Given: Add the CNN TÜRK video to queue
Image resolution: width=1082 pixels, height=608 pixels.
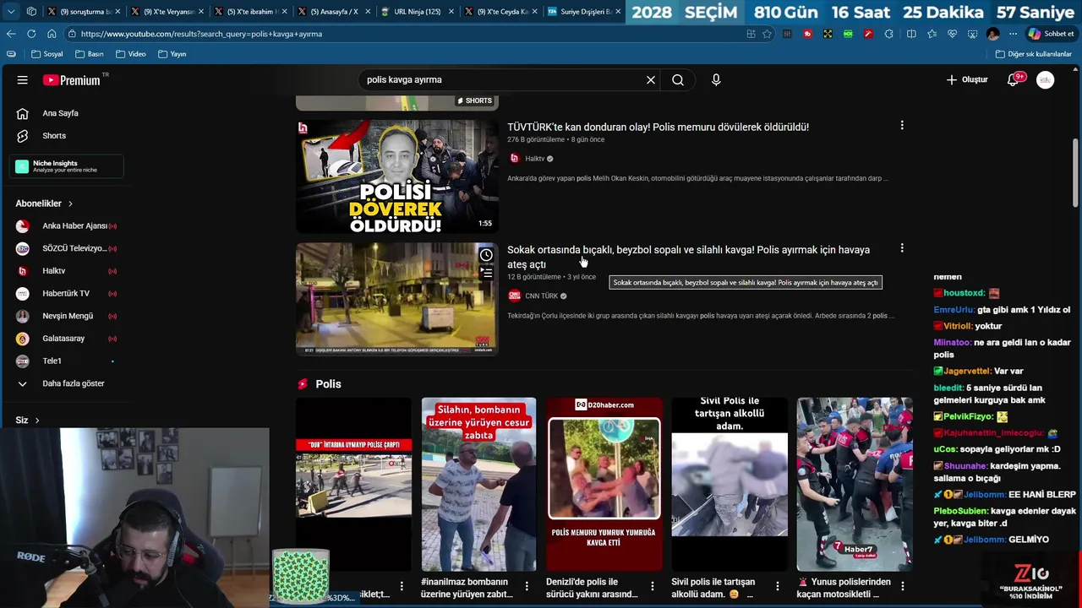Looking at the screenshot, I should coord(487,273).
